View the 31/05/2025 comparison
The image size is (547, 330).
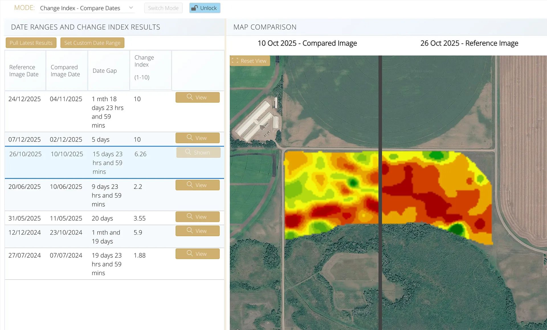(197, 217)
